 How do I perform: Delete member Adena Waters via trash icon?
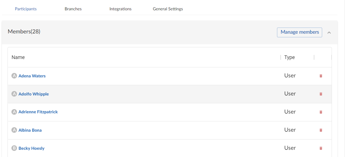pos(321,76)
